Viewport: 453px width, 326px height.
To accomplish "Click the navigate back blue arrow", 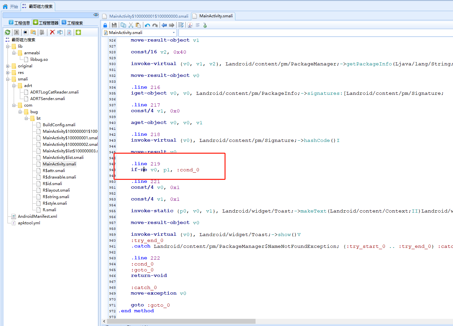I will click(x=164, y=25).
